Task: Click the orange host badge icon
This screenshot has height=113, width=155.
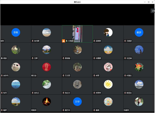Action: pyautogui.click(x=64, y=41)
